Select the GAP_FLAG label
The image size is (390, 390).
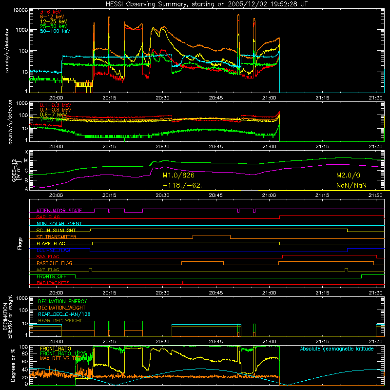point(48,217)
